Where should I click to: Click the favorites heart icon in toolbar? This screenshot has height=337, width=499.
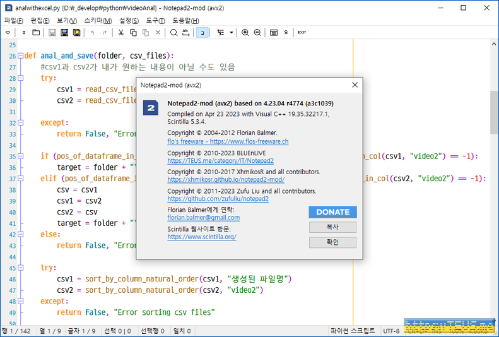[8, 32]
